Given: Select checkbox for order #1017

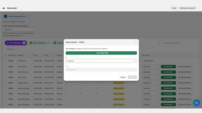Looking at the screenshot, I should tap(6, 93).
